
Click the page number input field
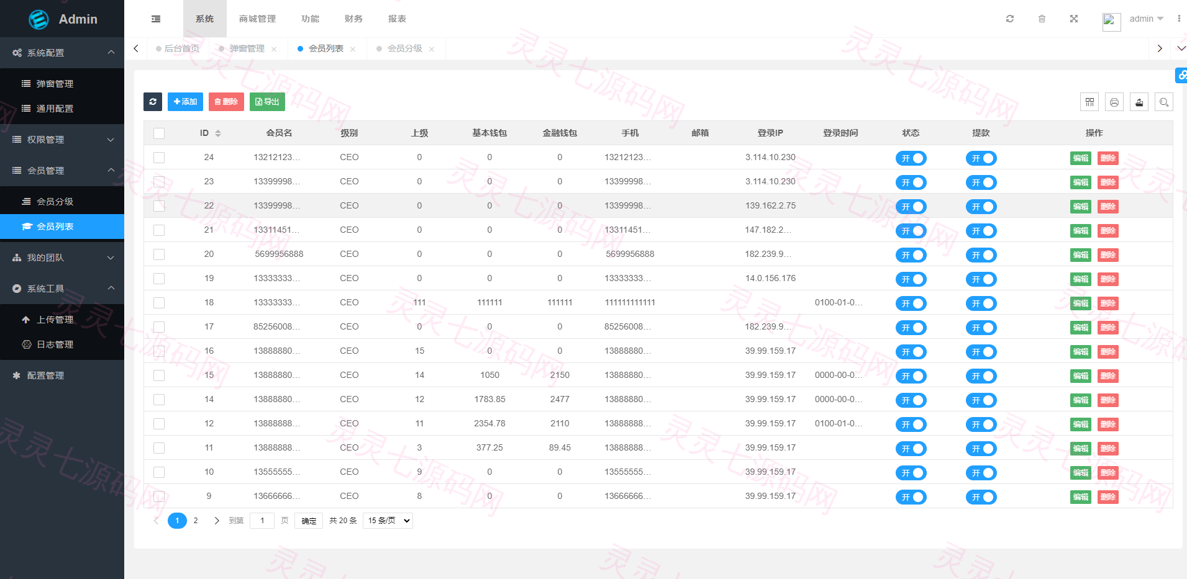click(262, 521)
